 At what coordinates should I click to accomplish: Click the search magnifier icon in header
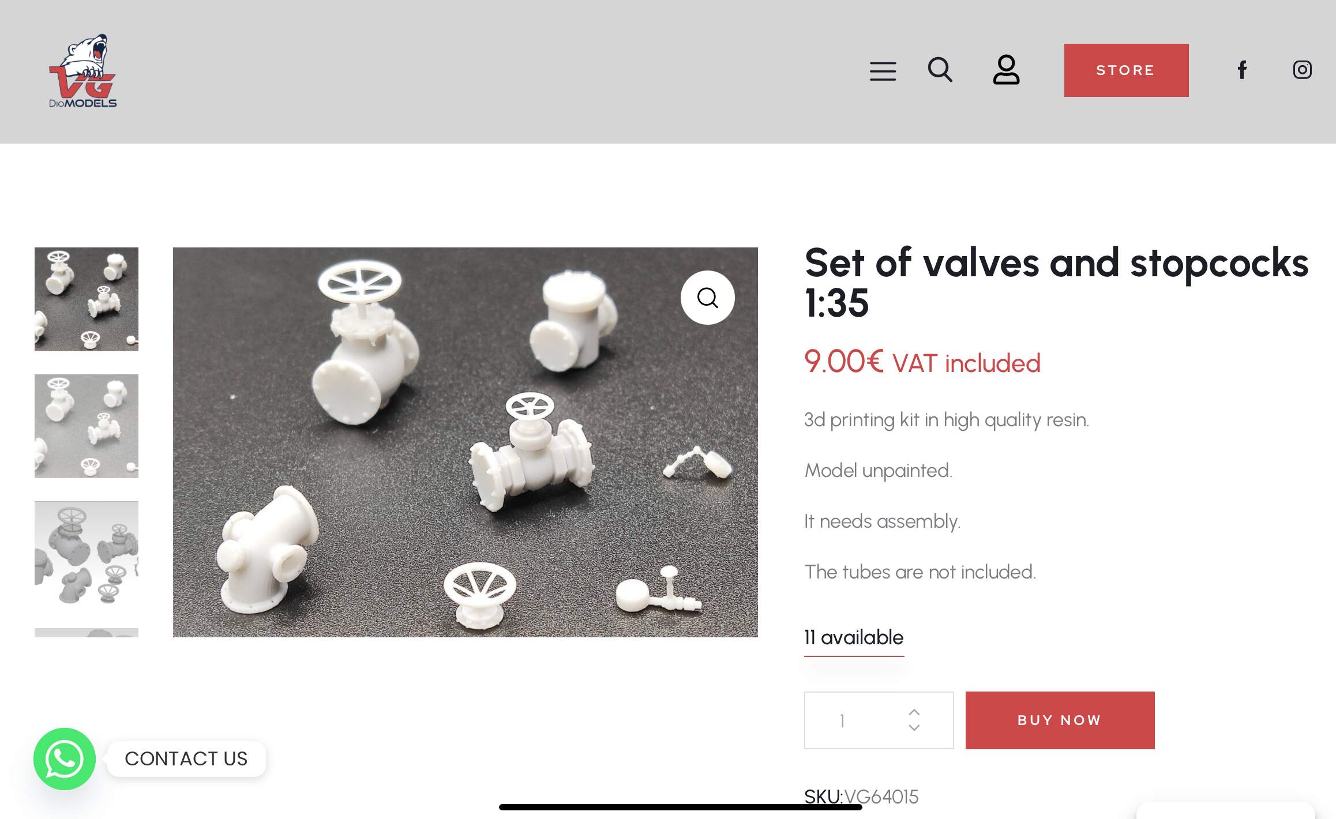coord(940,70)
